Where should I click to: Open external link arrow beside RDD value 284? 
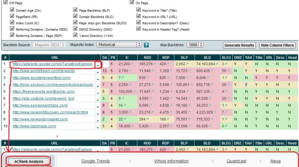click(x=147, y=119)
